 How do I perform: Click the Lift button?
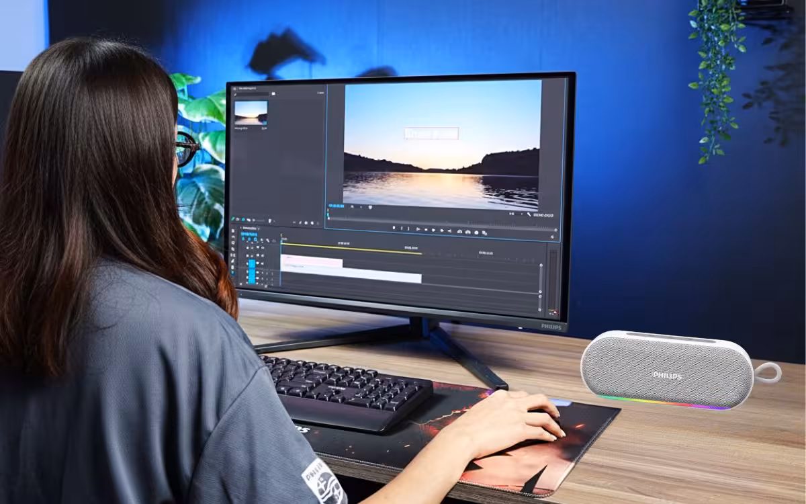pyautogui.click(x=459, y=231)
